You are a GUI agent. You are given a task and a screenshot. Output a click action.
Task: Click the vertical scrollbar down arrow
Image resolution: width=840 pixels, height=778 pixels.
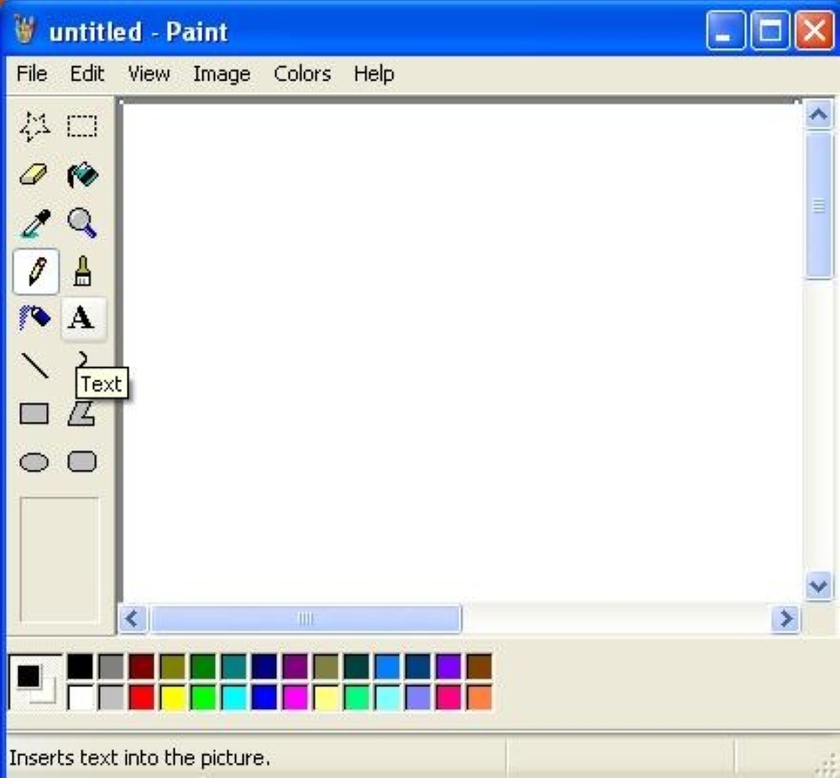pos(818,586)
